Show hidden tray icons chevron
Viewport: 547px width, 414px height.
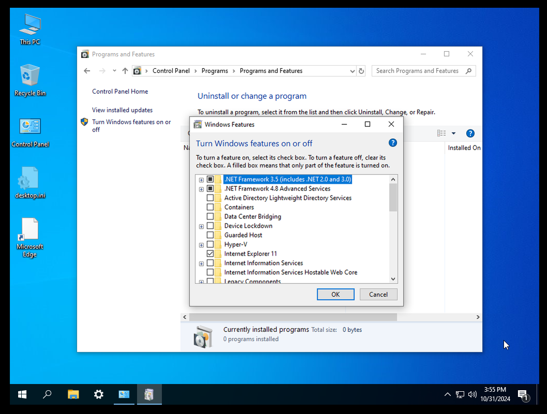(447, 394)
